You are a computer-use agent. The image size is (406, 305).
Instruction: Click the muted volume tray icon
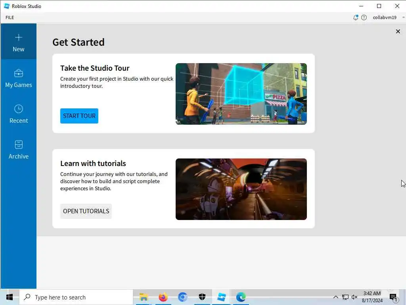click(354, 297)
